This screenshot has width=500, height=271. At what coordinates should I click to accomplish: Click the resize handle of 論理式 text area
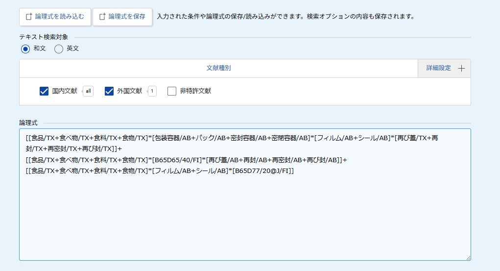tap(468, 258)
